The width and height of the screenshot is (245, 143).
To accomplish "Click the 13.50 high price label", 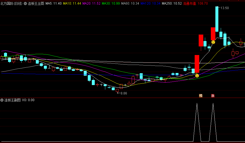I will coord(225,8).
